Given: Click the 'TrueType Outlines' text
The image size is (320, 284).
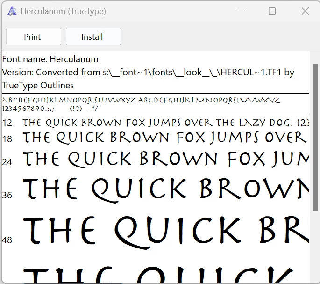Looking at the screenshot, I should click(x=38, y=86).
